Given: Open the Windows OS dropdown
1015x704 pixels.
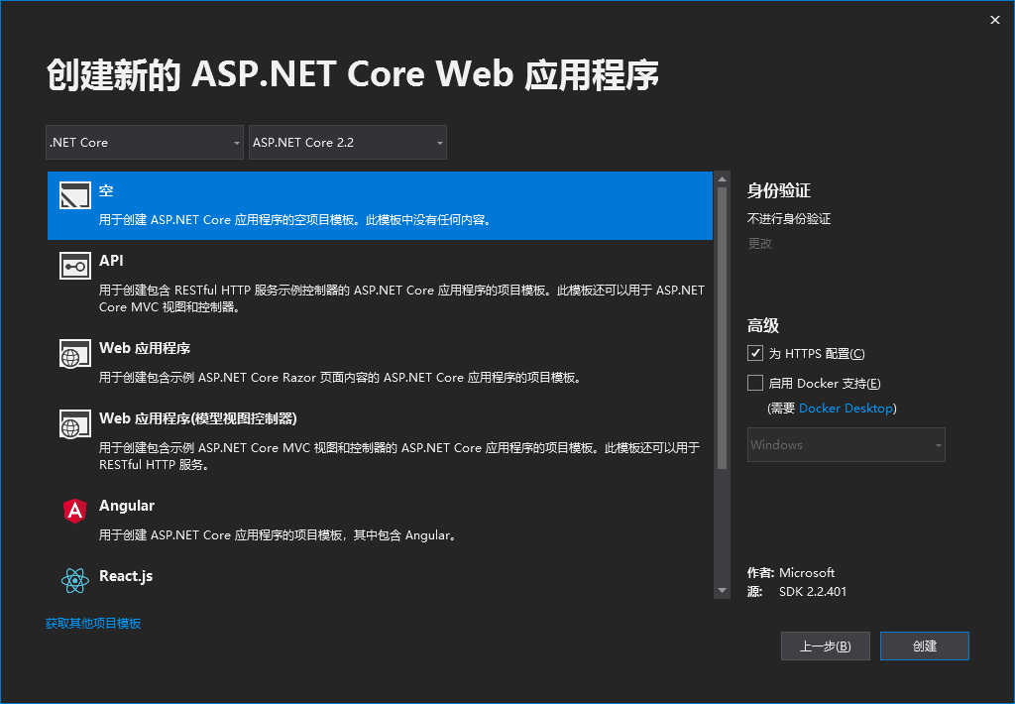Looking at the screenshot, I should point(846,445).
